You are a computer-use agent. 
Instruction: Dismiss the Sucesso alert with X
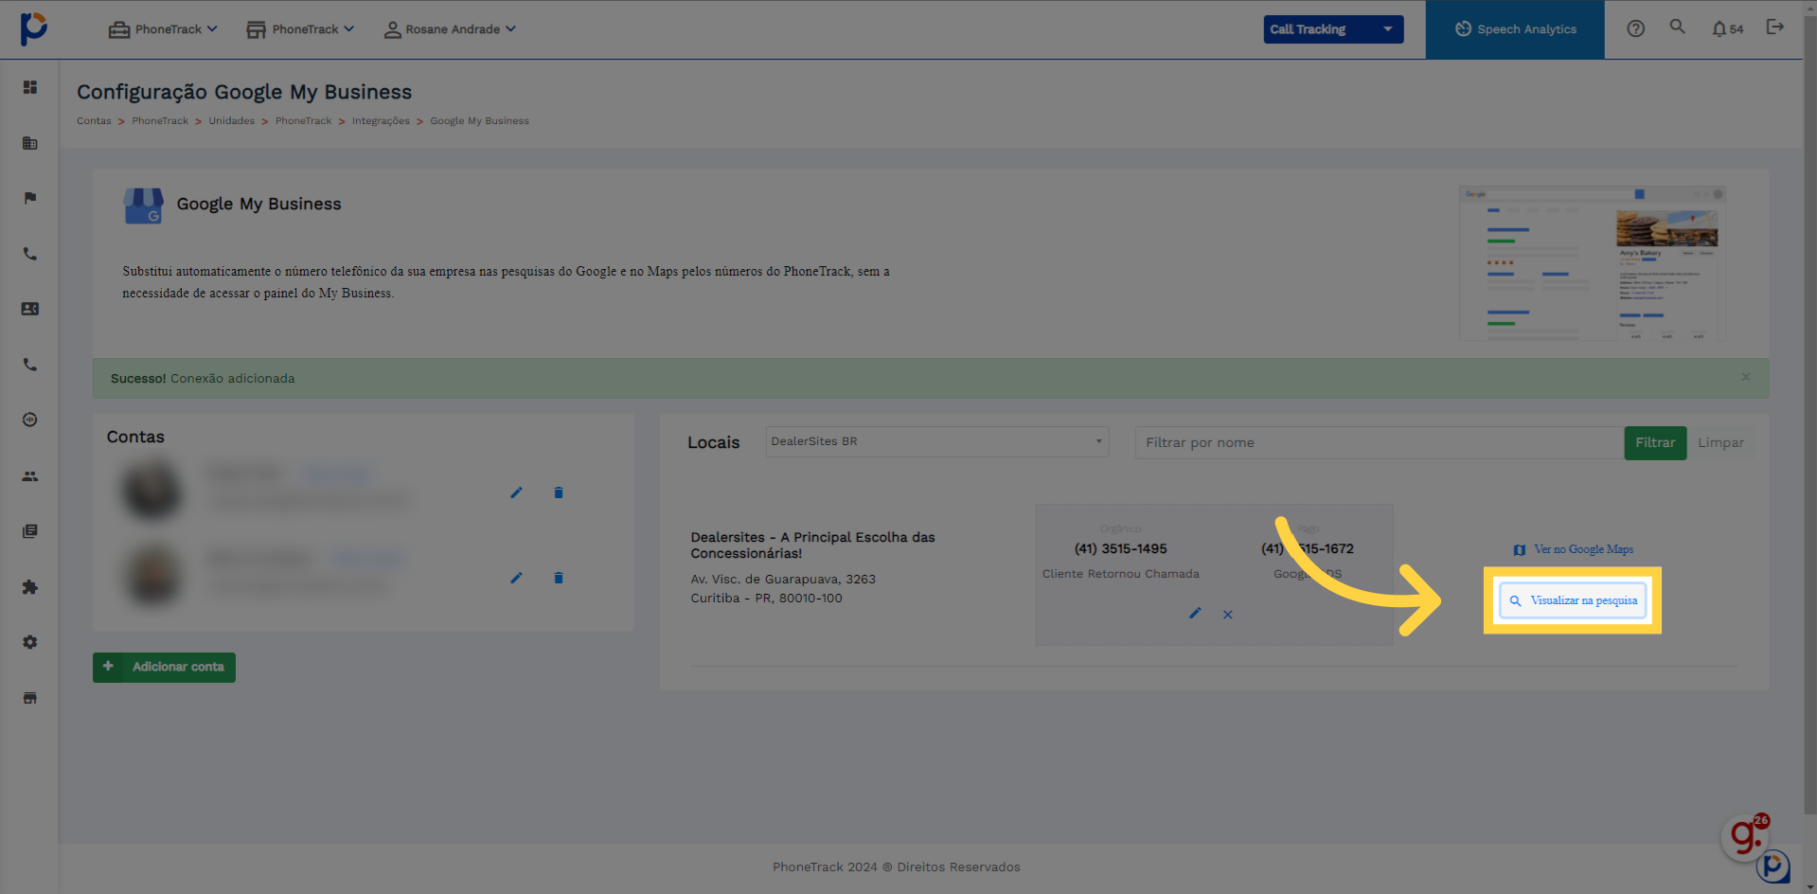[x=1745, y=377]
